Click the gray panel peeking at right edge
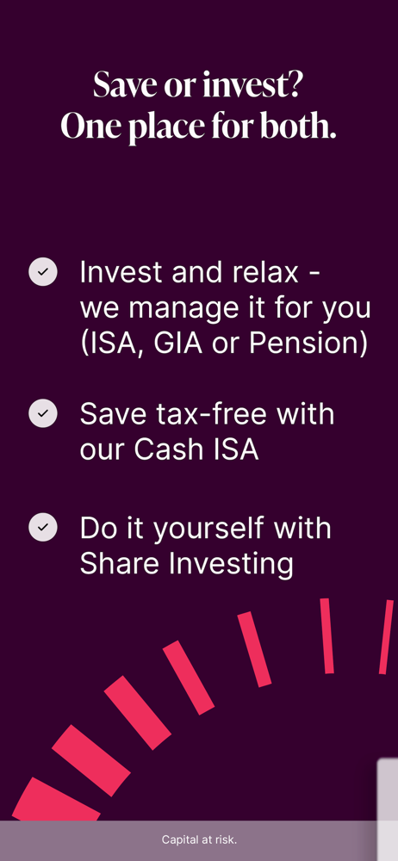 [388, 809]
